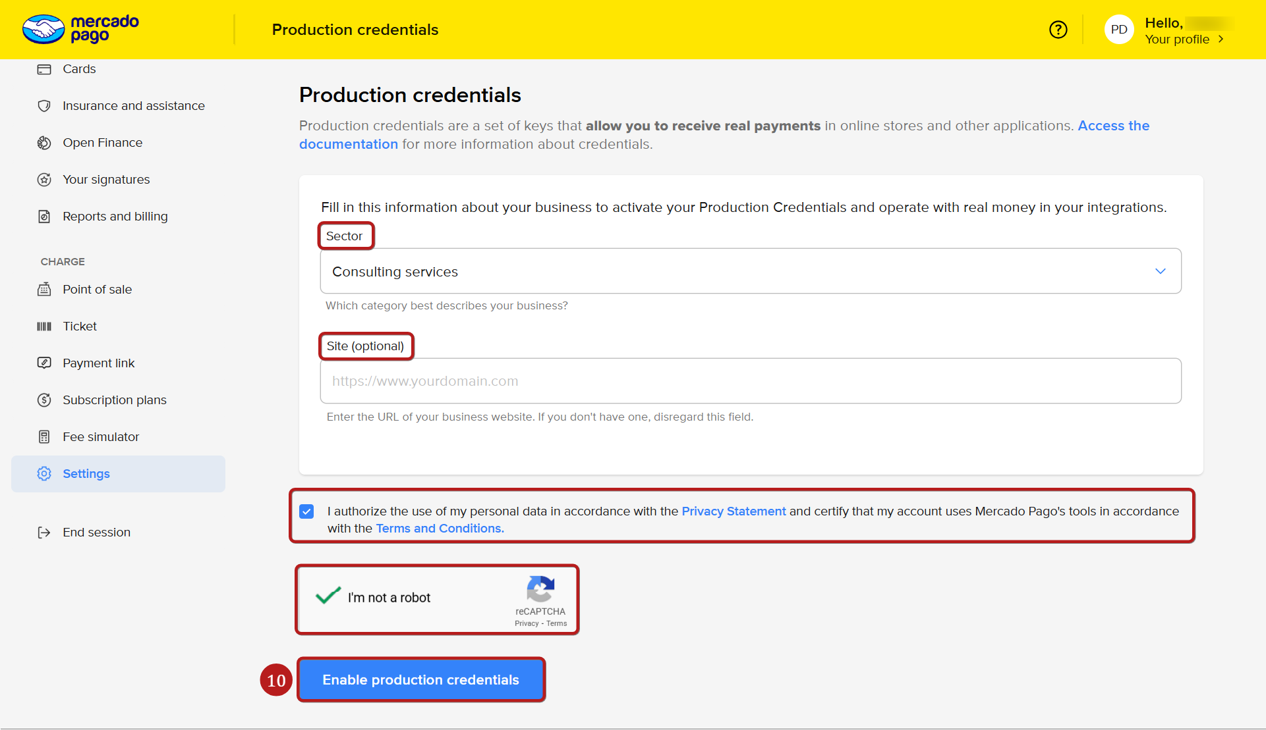Screen dimensions: 1266x730
Task: Open the Terms and Conditions link
Action: (x=439, y=529)
